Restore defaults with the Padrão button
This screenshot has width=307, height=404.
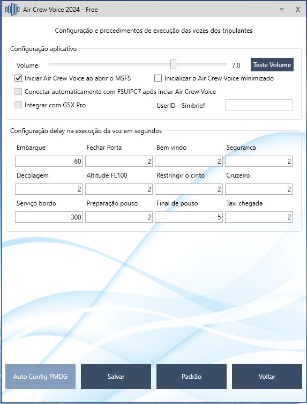tap(191, 377)
